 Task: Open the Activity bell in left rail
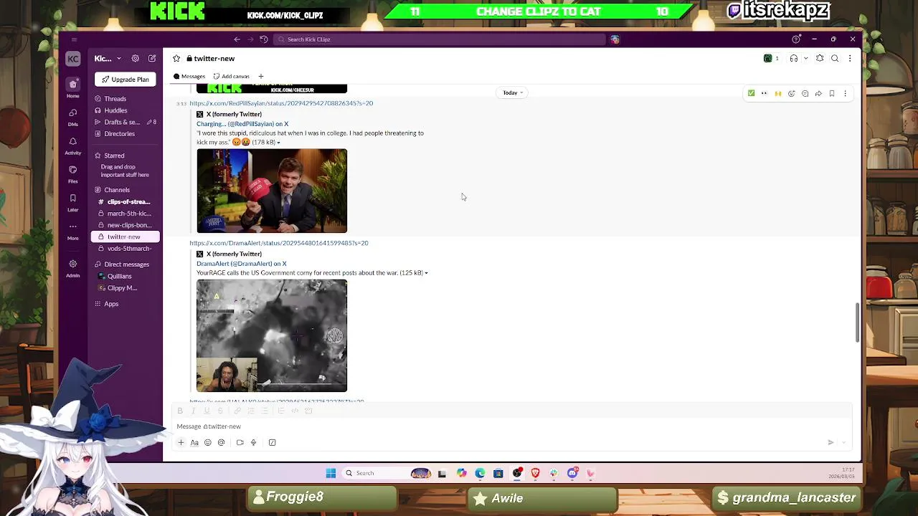click(72, 145)
